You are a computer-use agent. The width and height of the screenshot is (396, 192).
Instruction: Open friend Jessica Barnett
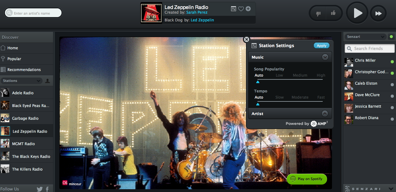pos(369,108)
